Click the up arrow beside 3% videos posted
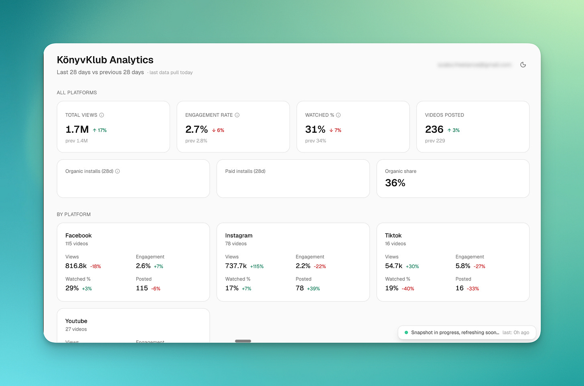 [449, 130]
